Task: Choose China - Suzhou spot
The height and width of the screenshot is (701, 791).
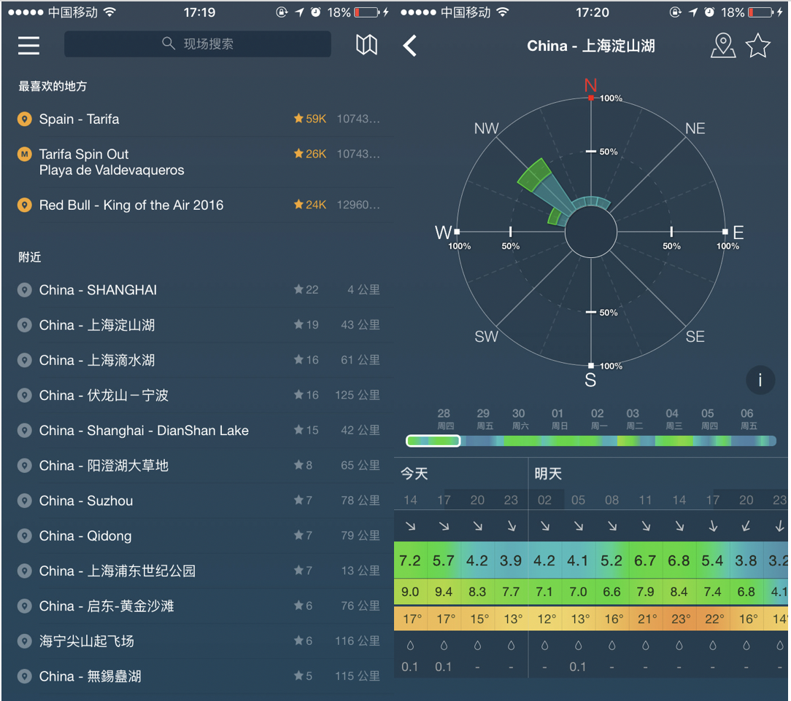Action: click(x=86, y=501)
